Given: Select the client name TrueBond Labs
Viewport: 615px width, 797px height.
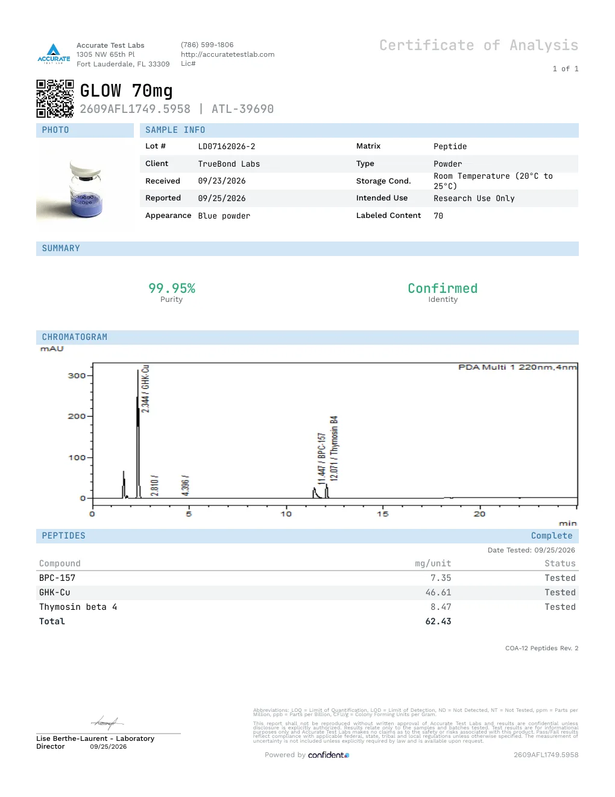Looking at the screenshot, I should click(229, 164).
